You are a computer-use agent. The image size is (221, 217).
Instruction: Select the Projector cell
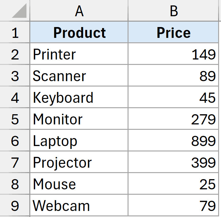(79, 163)
